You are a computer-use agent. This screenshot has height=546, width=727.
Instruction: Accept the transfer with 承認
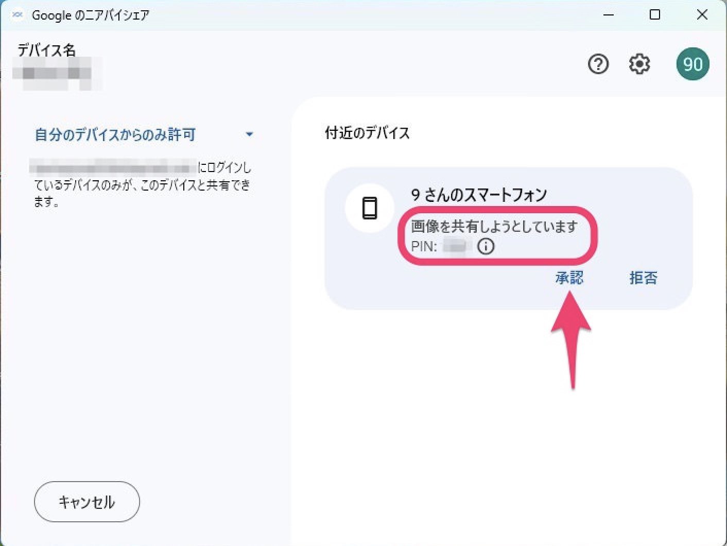point(569,278)
